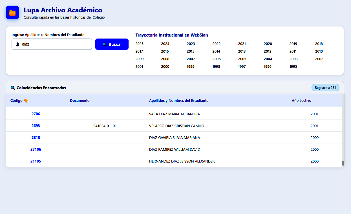Click the Buscar button
The width and height of the screenshot is (351, 214).
(x=112, y=44)
